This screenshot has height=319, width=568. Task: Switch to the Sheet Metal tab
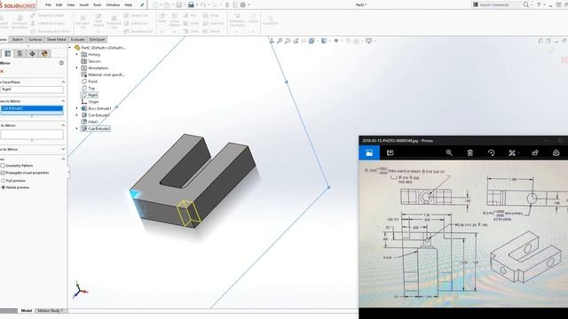57,39
